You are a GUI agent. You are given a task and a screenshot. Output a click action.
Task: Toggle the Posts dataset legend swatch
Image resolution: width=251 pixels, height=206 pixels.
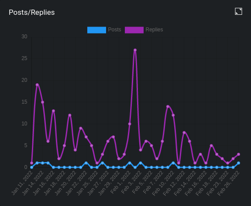click(x=96, y=30)
